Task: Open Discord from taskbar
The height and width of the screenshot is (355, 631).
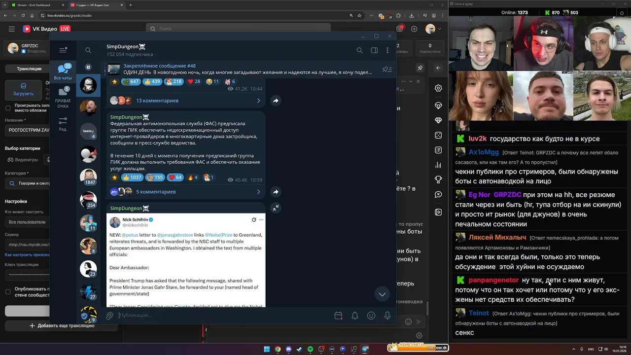Action: (288, 349)
